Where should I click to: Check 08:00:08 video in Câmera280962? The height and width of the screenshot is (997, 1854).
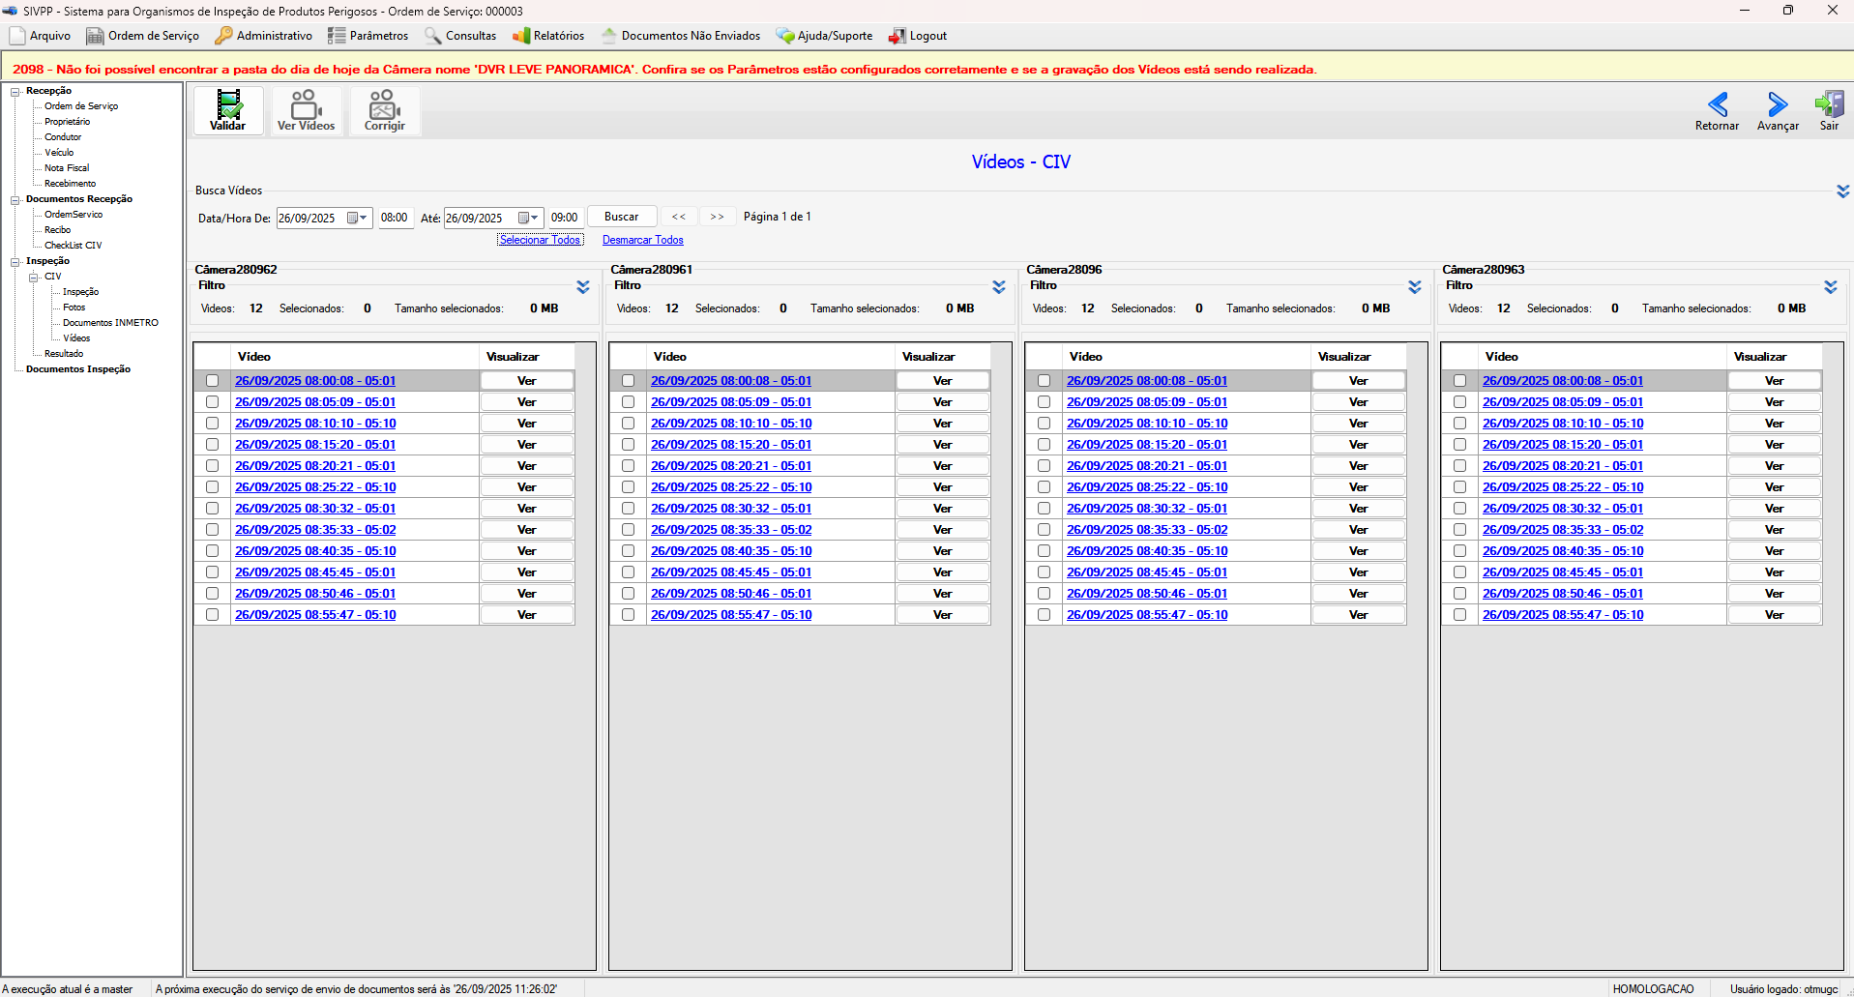point(212,381)
